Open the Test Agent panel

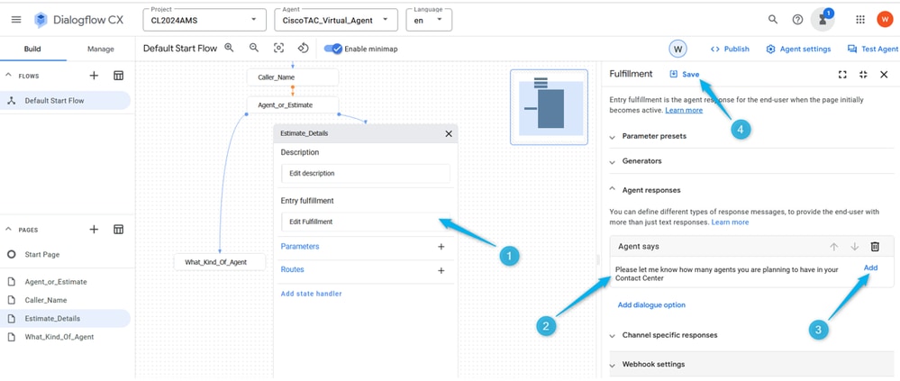872,49
